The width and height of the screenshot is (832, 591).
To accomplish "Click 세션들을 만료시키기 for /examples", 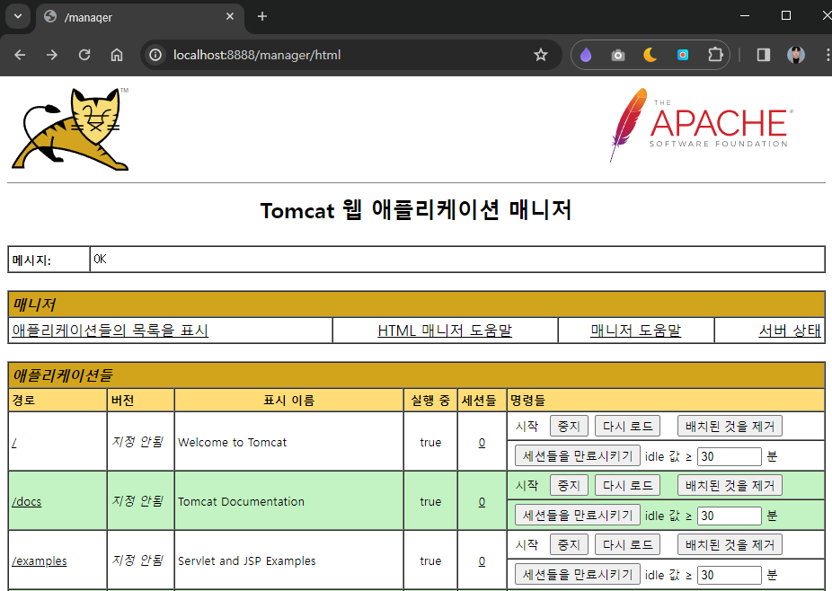I will tap(578, 575).
